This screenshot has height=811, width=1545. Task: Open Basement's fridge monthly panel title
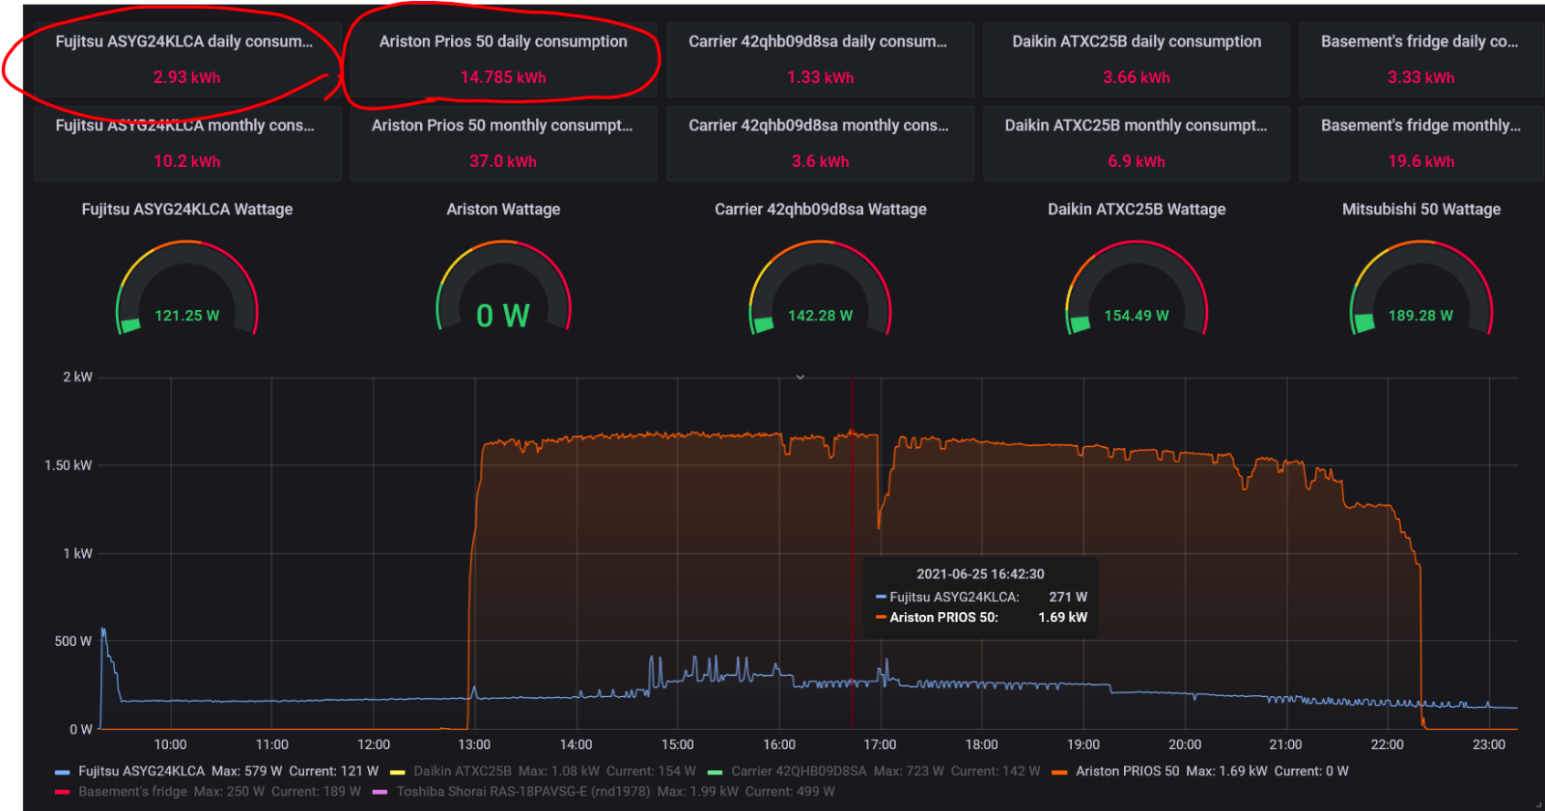1420,126
